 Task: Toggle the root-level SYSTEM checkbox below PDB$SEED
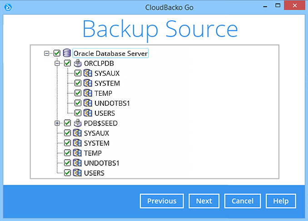click(x=67, y=143)
